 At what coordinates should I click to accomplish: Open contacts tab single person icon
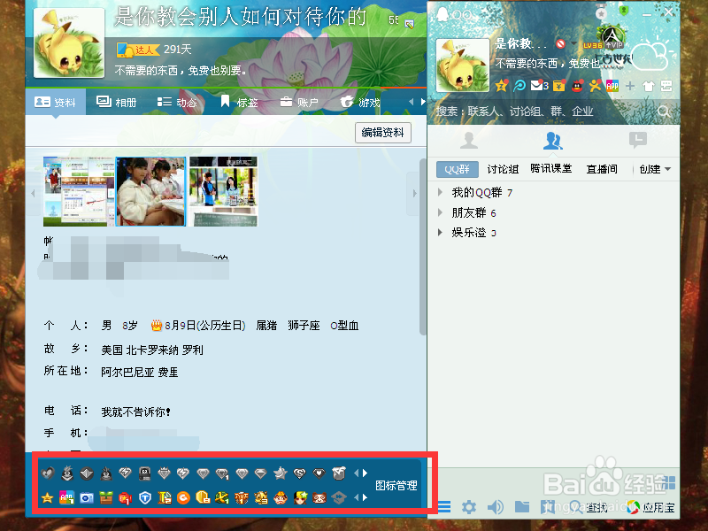469,141
